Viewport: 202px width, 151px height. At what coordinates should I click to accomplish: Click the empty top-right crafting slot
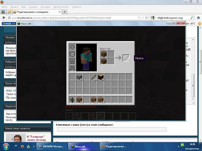click(111, 54)
